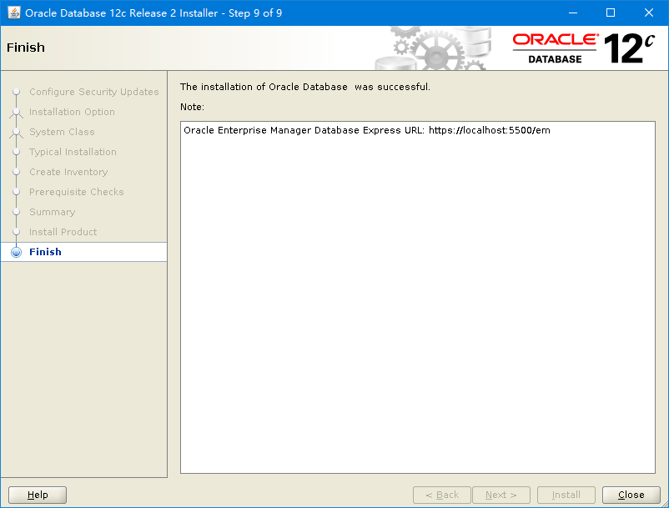Screen dimensions: 669x508
Task: Select the Create Inventory step
Action: (x=68, y=172)
